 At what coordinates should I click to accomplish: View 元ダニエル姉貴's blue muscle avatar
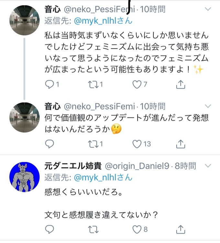(25, 177)
